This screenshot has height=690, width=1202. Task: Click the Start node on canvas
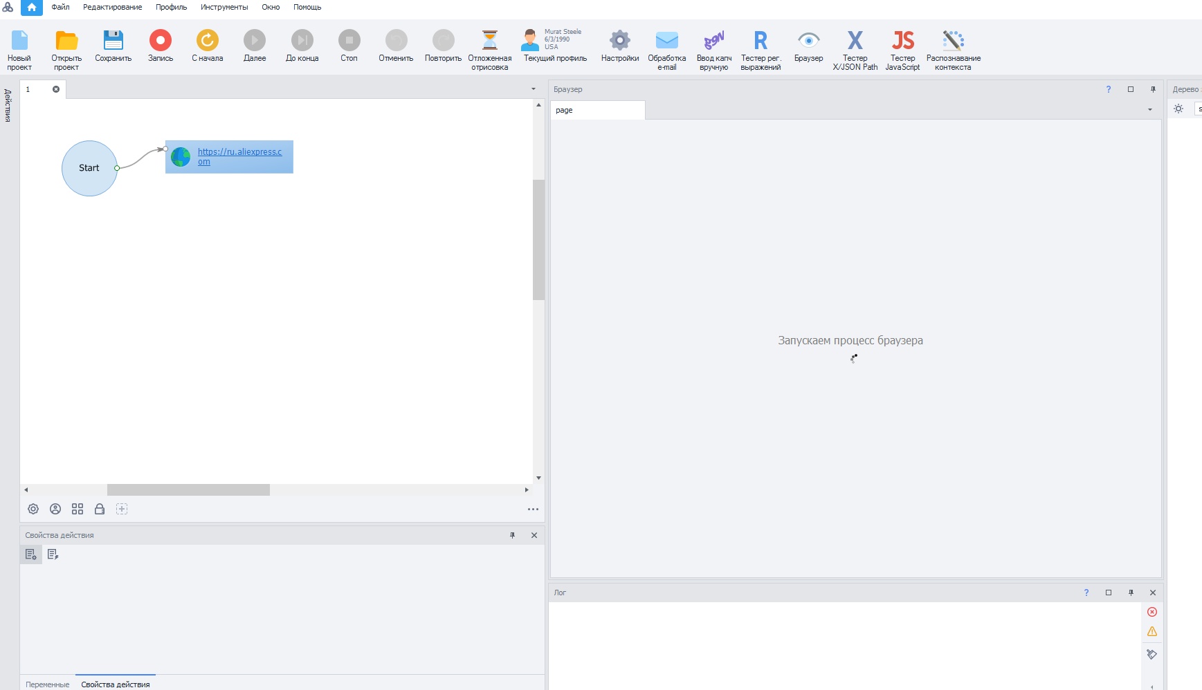89,168
